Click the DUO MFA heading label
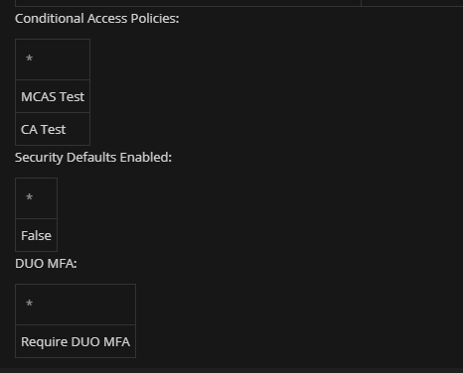 (x=46, y=264)
